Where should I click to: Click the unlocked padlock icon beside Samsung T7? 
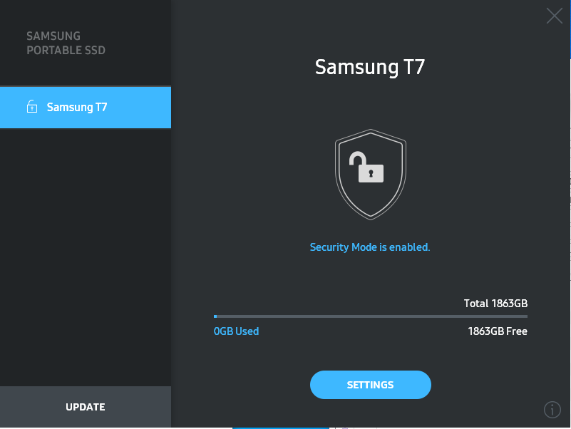[x=31, y=106]
